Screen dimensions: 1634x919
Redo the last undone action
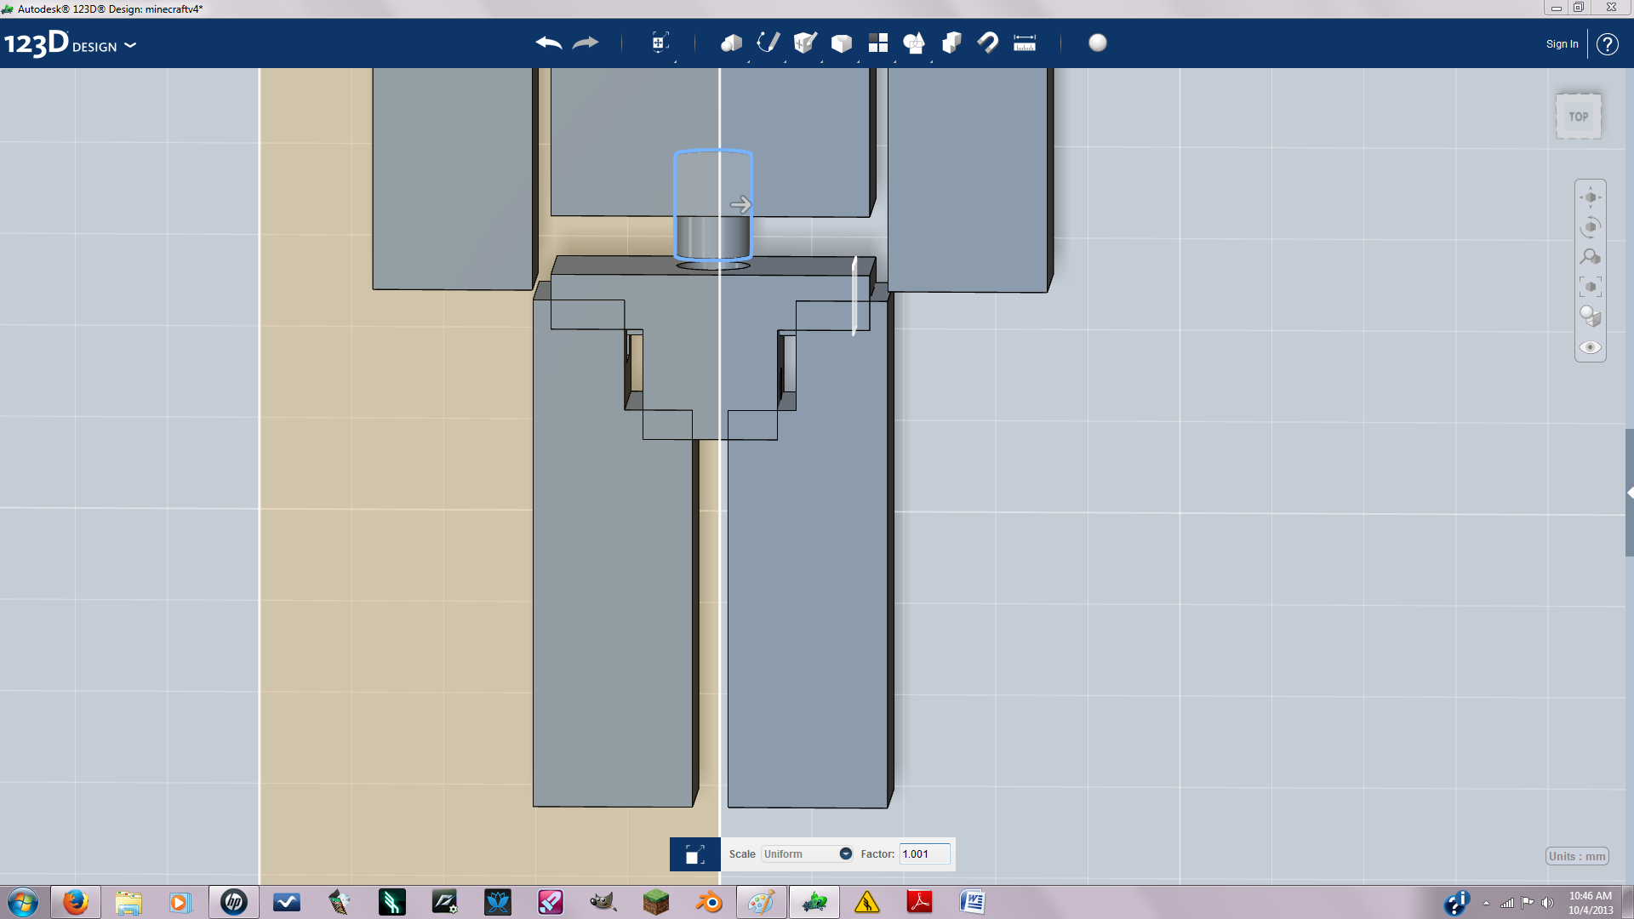coord(586,43)
